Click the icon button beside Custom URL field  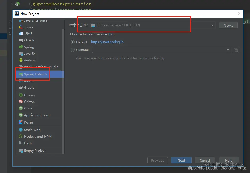pyautogui.click(x=236, y=50)
